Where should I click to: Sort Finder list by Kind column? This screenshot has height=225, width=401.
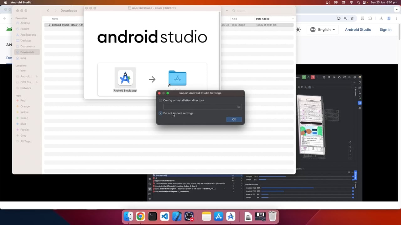coord(234,19)
